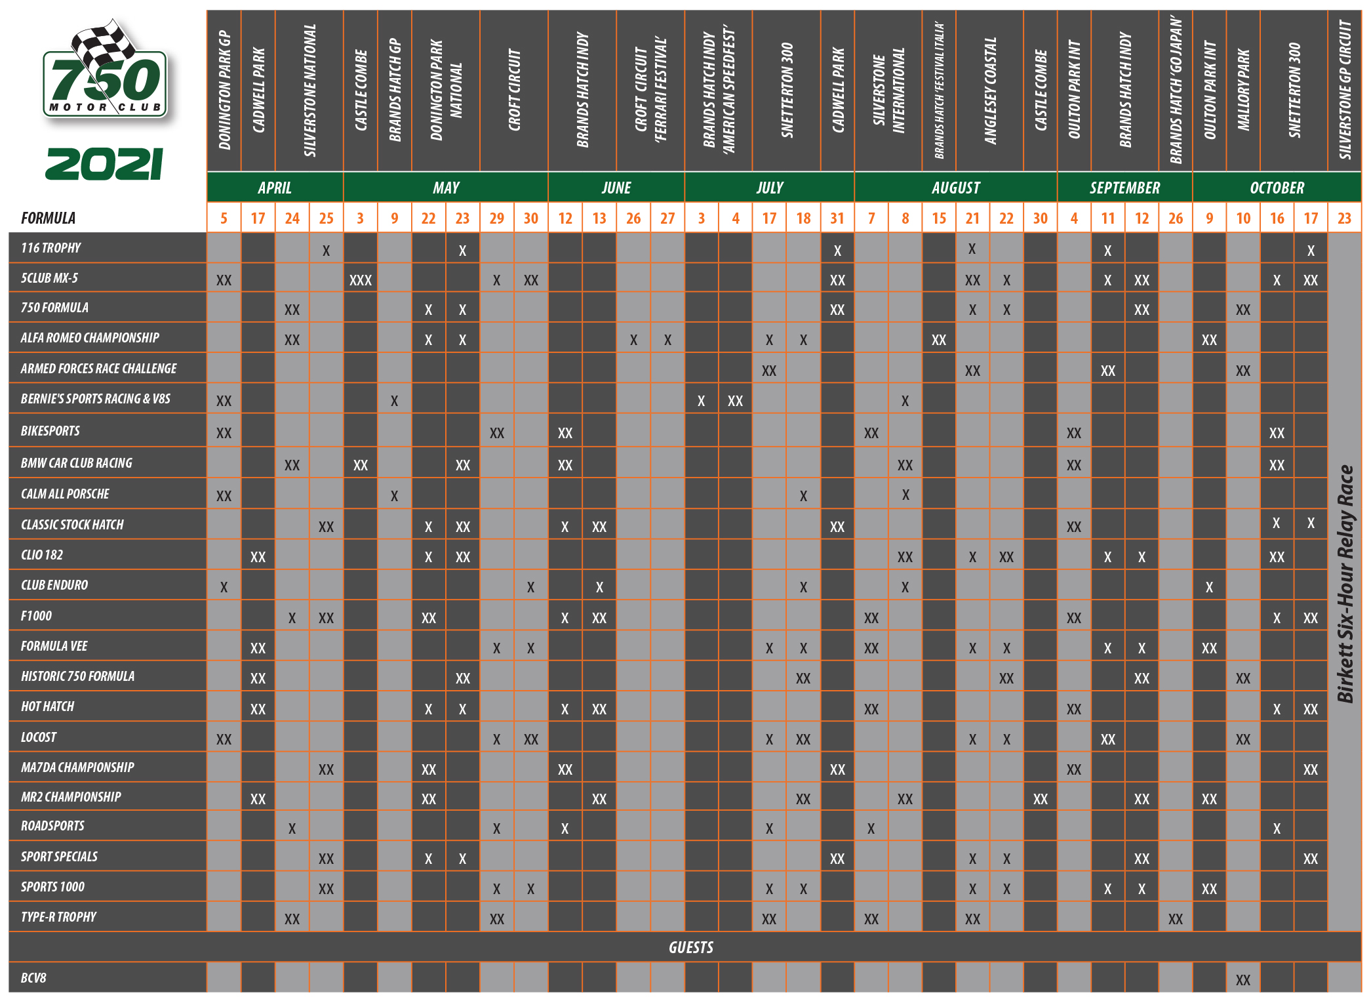
Task: Select the HISTORIC 750 FORMULA row label
Action: tap(77, 676)
